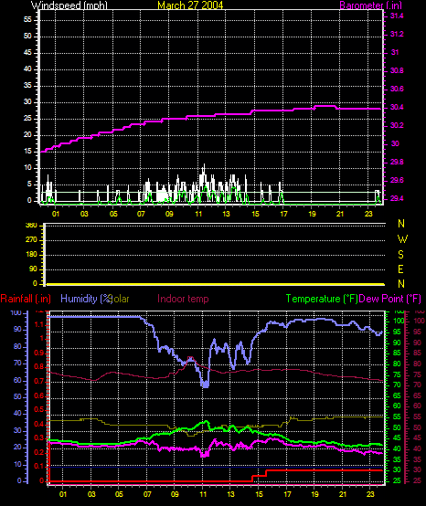Screen dimensions: 426x506
Task: Click the Windspeed (mph) axis label
Action: [69, 5]
